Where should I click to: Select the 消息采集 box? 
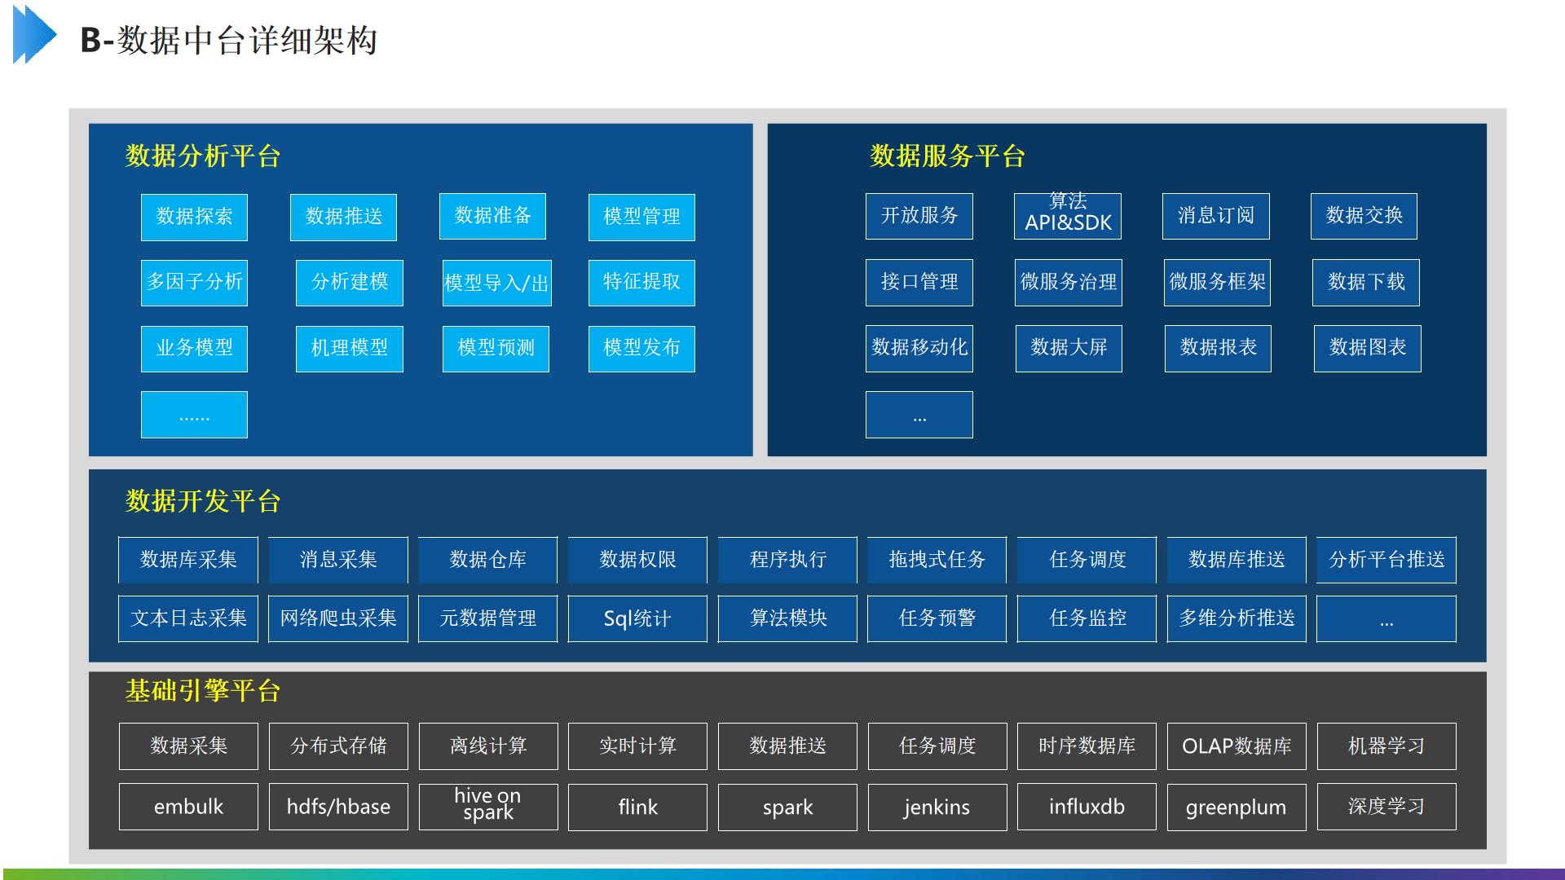338,560
